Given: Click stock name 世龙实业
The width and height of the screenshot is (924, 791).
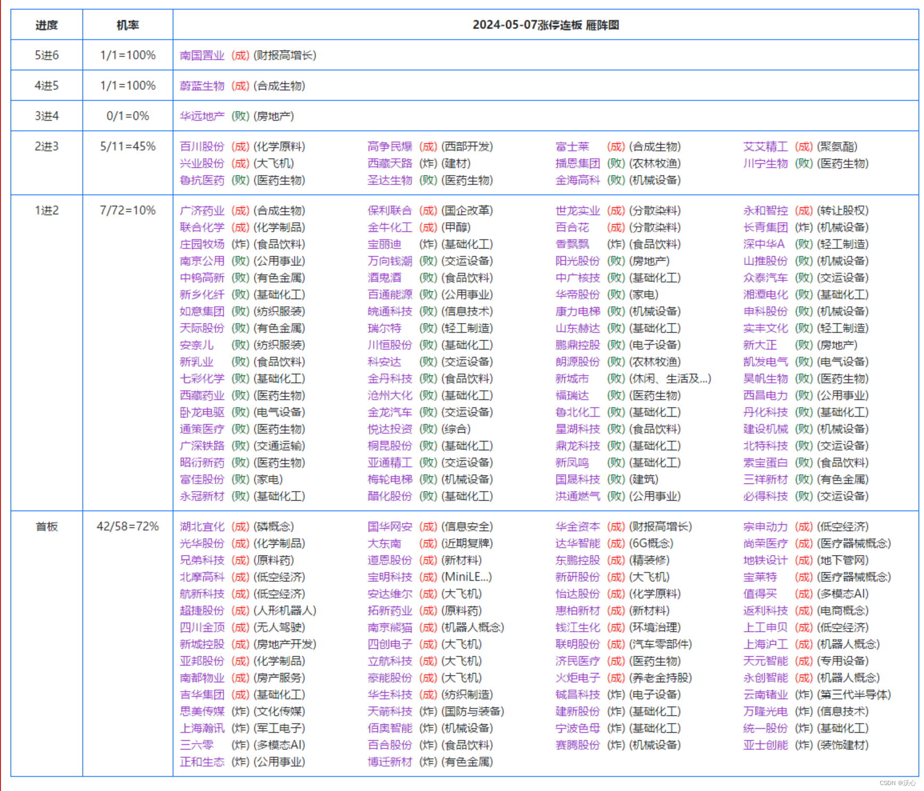Looking at the screenshot, I should (578, 211).
